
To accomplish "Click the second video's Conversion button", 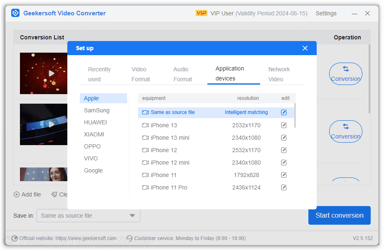I will 345,131.
